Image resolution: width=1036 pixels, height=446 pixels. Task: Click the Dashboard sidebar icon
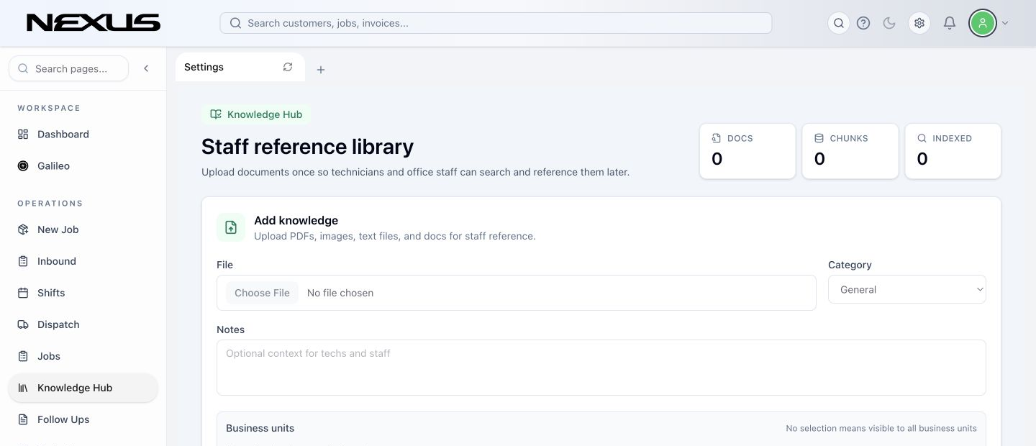[x=23, y=135]
